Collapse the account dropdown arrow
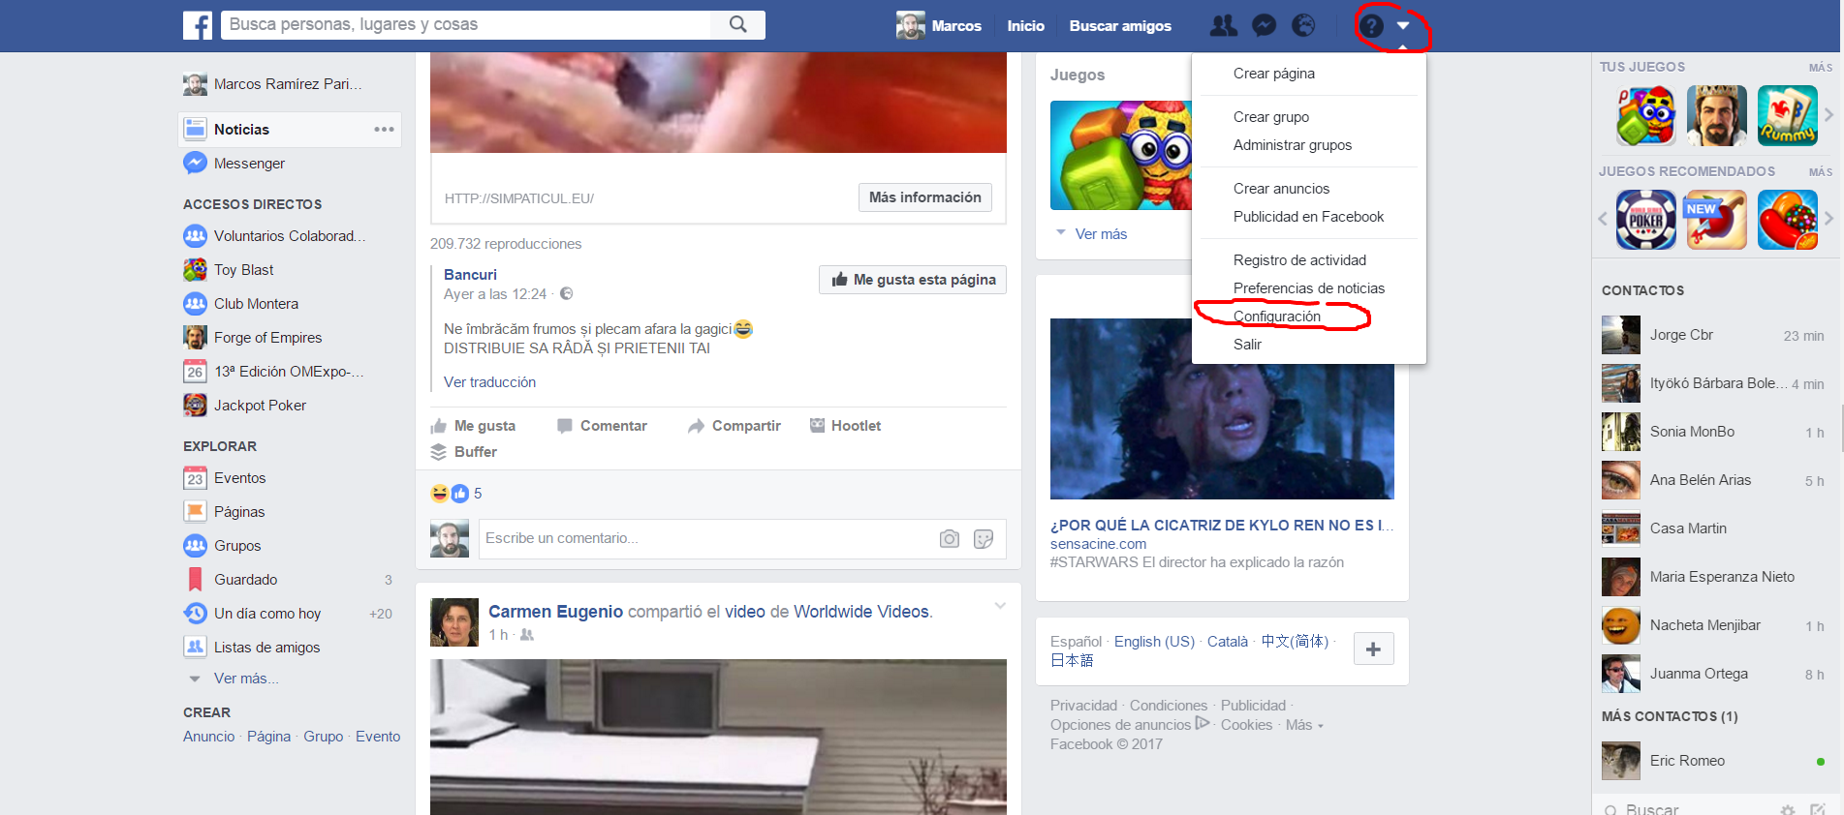 click(x=1403, y=26)
